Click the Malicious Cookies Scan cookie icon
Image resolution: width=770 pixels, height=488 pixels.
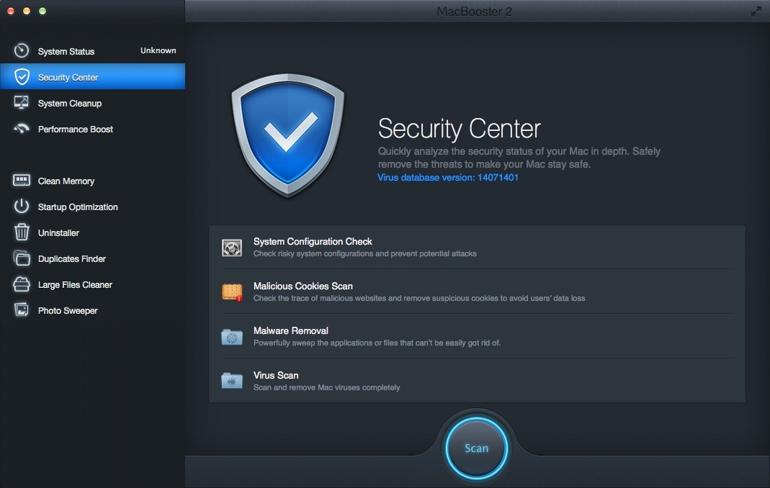click(x=232, y=292)
